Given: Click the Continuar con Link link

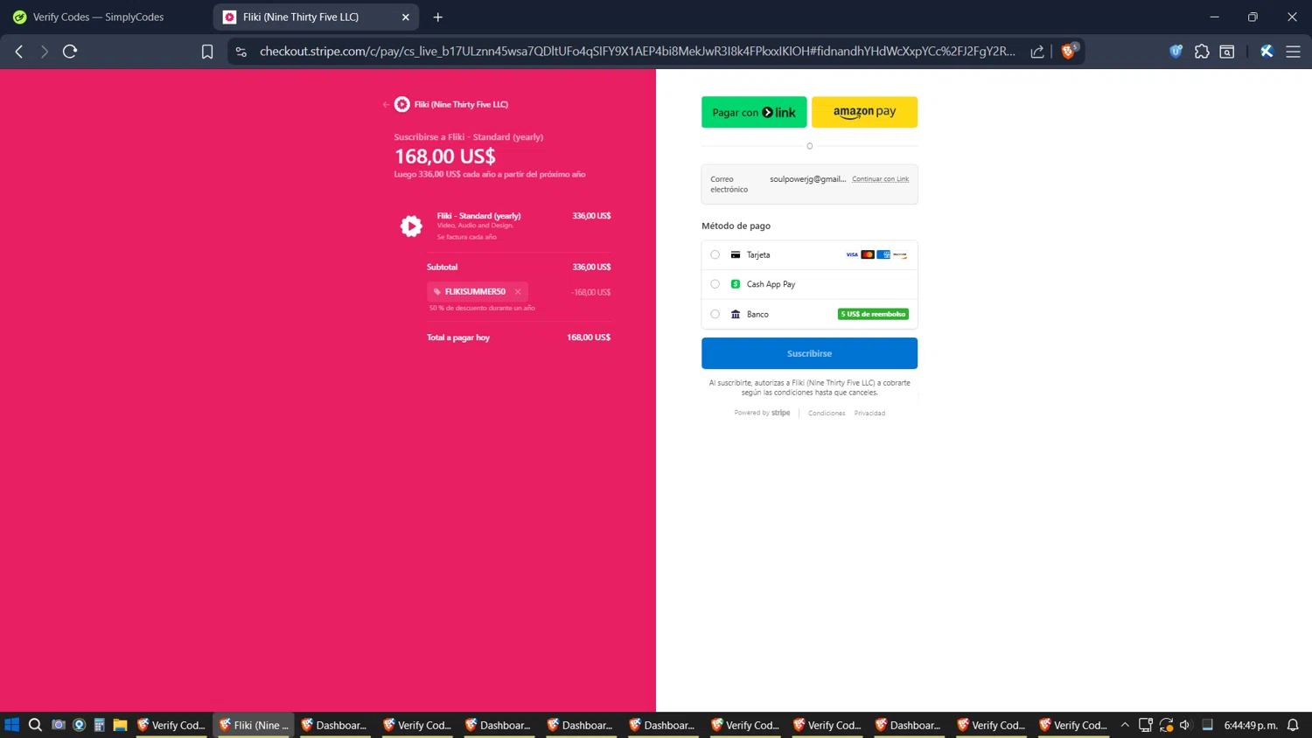Looking at the screenshot, I should pos(880,179).
